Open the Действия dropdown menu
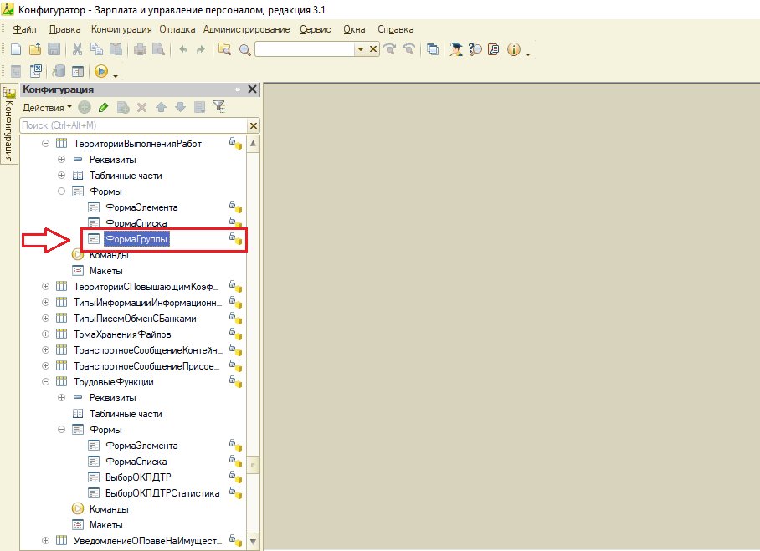 click(47, 108)
